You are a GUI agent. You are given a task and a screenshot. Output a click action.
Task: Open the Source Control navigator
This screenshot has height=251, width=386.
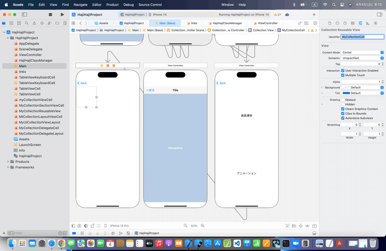point(11,23)
